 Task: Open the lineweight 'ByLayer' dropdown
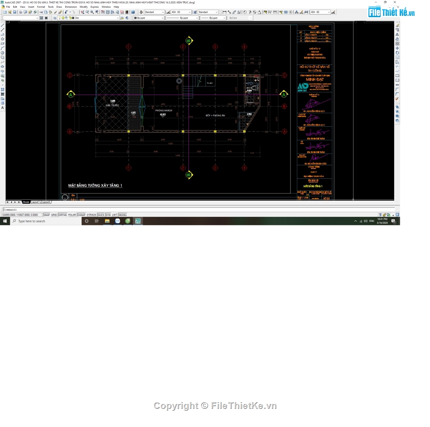coord(213,18)
